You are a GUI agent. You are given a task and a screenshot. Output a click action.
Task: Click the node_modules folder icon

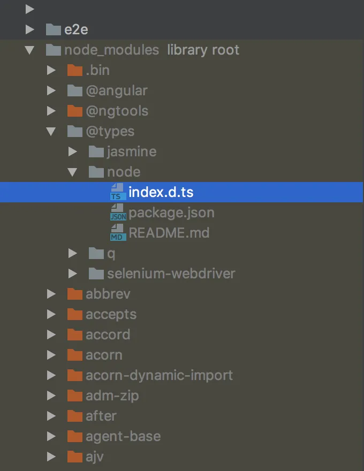pyautogui.click(x=54, y=50)
